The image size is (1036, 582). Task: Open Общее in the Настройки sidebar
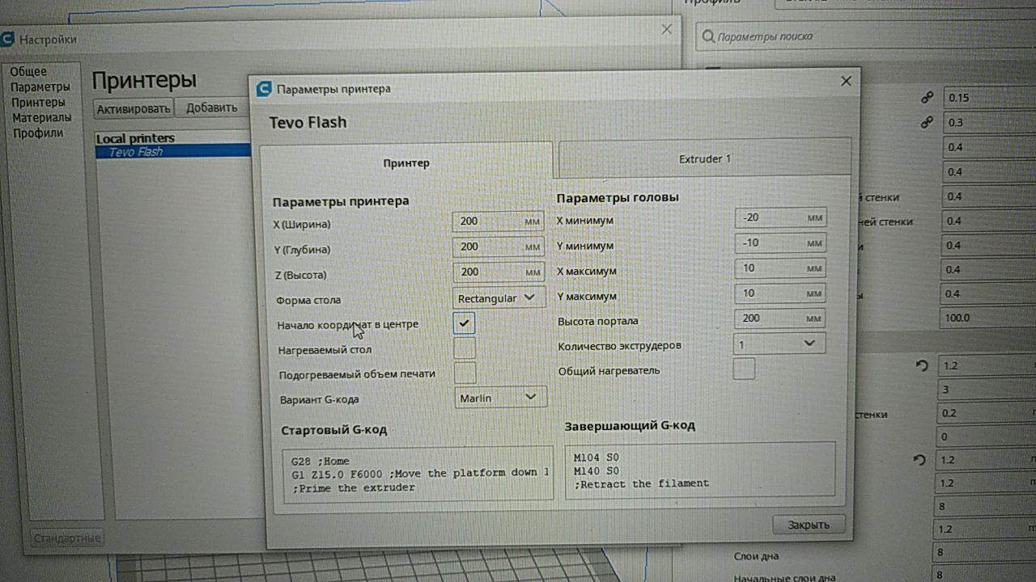(x=29, y=72)
